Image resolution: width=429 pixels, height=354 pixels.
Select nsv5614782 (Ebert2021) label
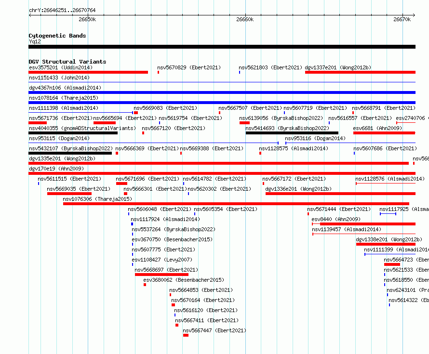pos(214,179)
